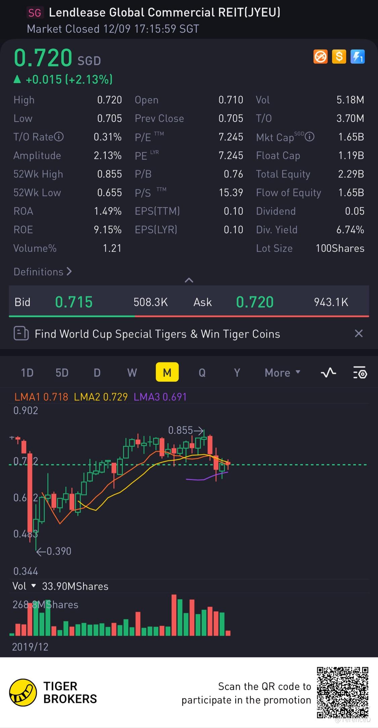Tap the P/E TTM value 7.245
This screenshot has height=728, width=378.
coord(231,137)
